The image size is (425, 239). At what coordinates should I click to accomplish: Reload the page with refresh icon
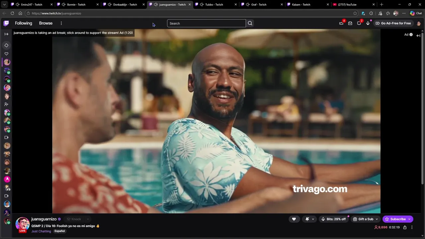[x=12, y=13]
